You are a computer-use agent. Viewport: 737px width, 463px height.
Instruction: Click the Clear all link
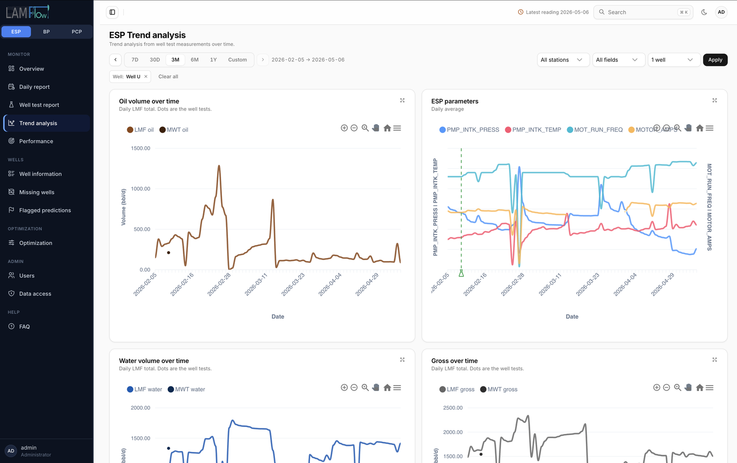168,77
